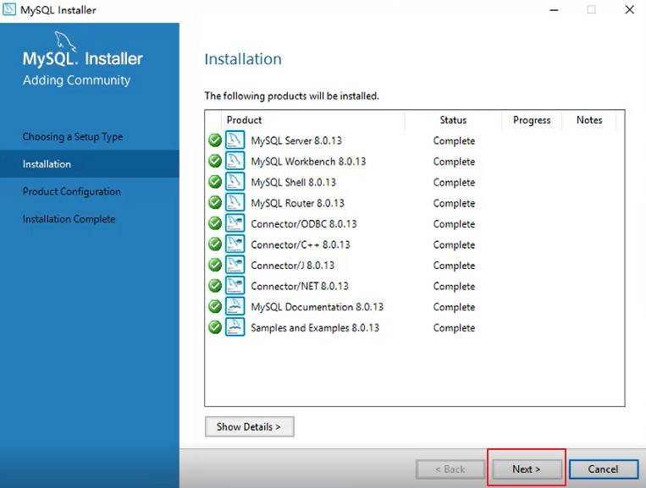Click the Notes column header
This screenshot has height=488, width=646.
point(589,120)
